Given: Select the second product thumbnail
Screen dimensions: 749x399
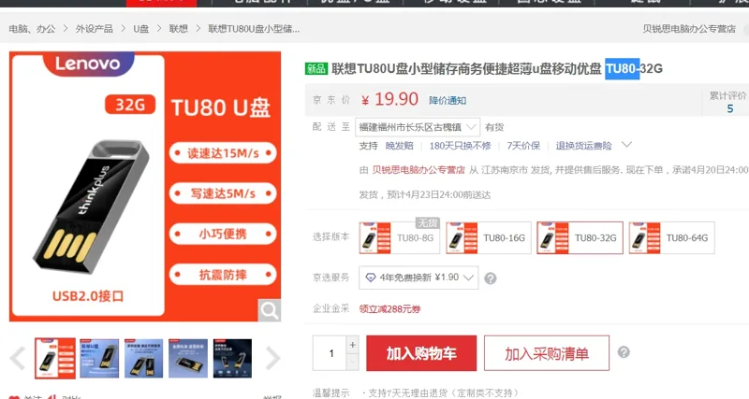Looking at the screenshot, I should coord(99,359).
